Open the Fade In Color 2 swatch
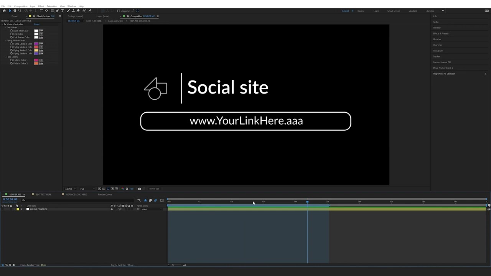 [36, 63]
